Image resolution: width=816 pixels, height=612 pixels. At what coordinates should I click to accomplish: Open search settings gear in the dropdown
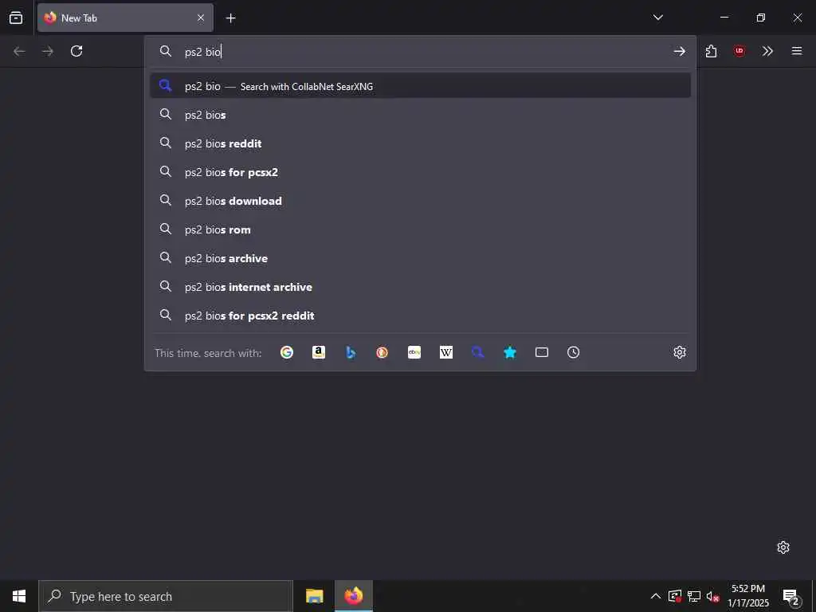point(680,352)
